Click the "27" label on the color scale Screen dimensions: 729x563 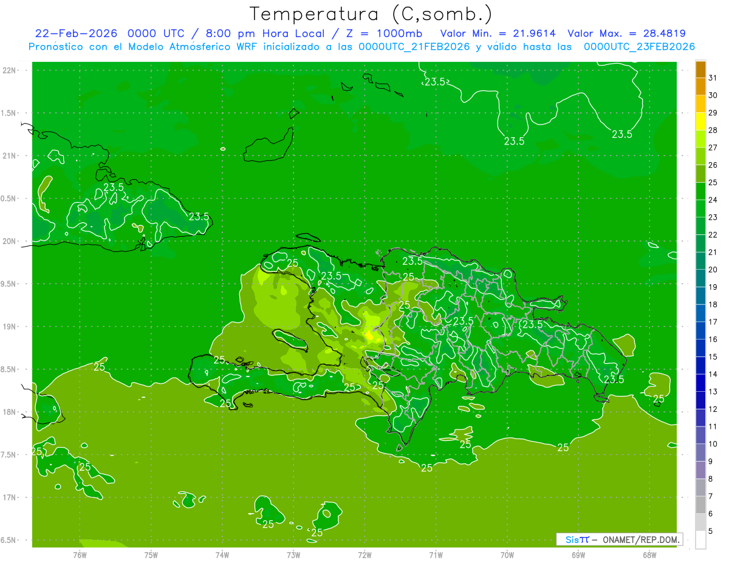713,148
